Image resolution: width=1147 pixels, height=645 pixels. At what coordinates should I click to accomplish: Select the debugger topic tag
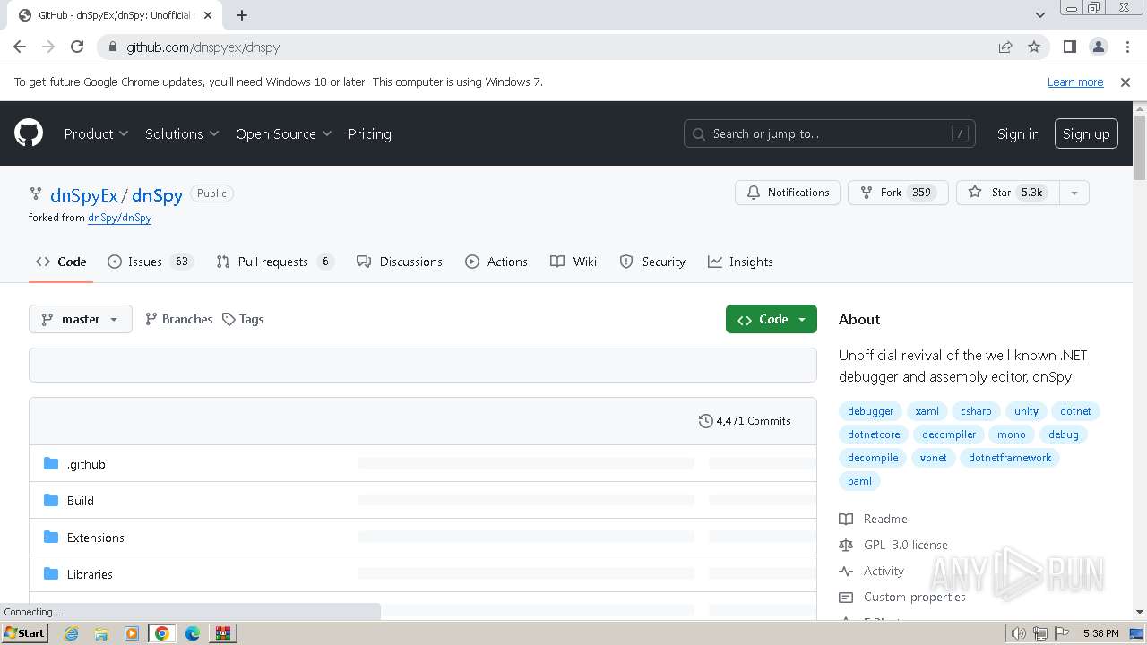pyautogui.click(x=870, y=411)
